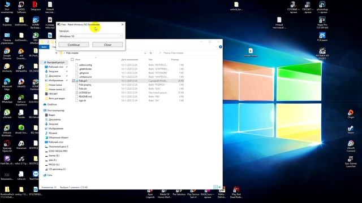Select Быстрый доступ in the navigation pane
362x203 pixels.
click(x=55, y=63)
